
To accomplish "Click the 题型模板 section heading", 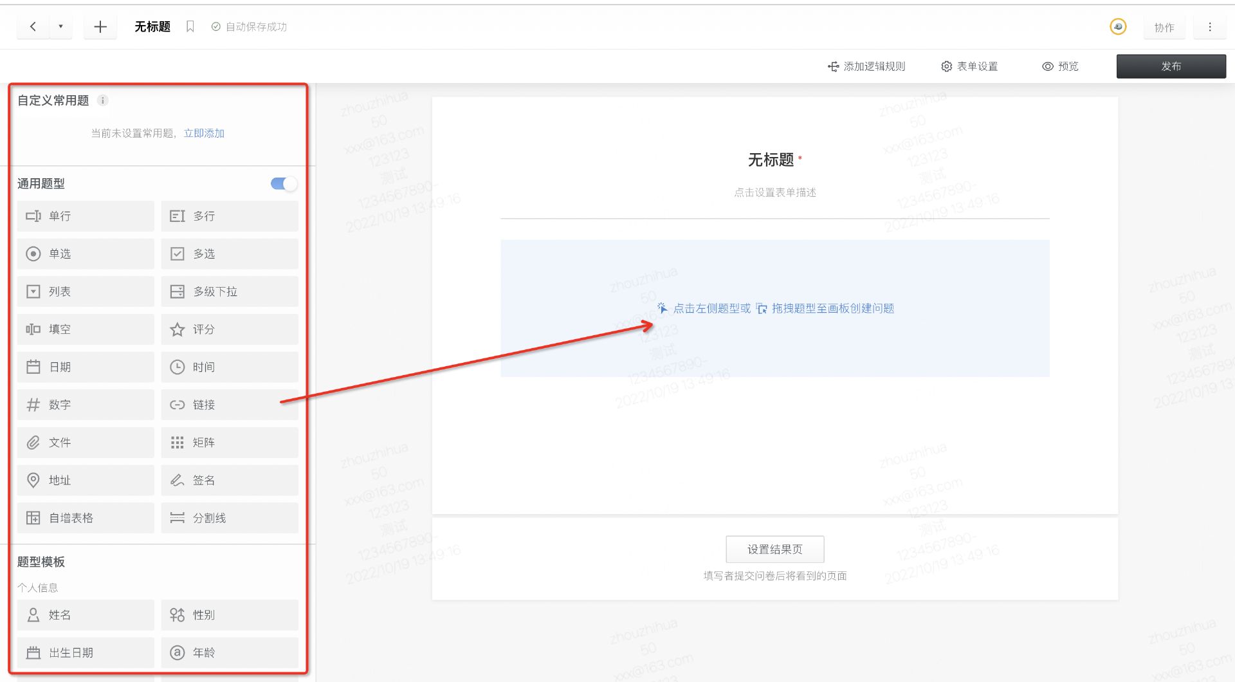I will (41, 562).
